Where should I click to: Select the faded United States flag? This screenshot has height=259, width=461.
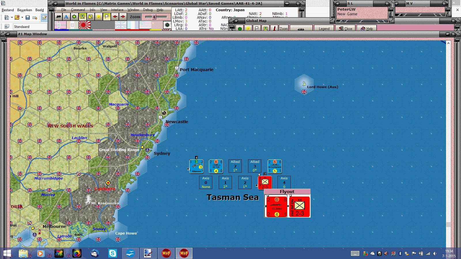145,25
